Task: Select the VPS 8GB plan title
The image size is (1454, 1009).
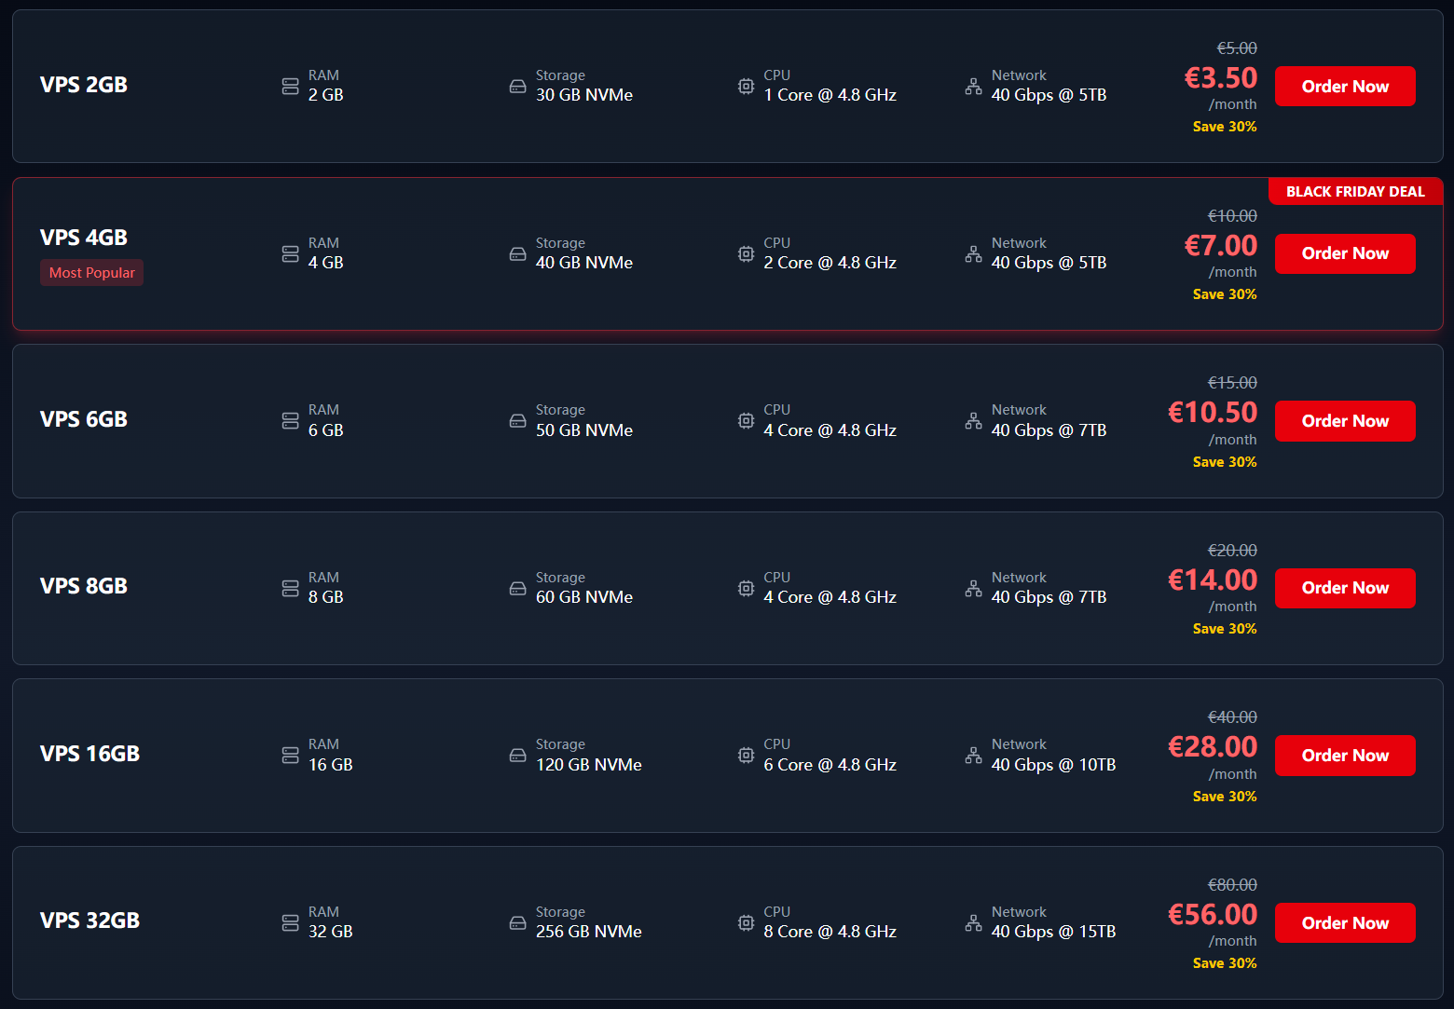Action: coord(84,586)
